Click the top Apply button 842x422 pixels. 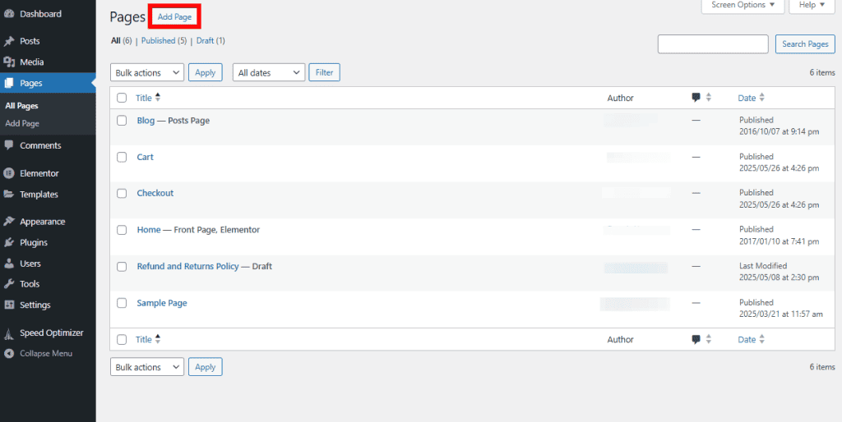[205, 72]
